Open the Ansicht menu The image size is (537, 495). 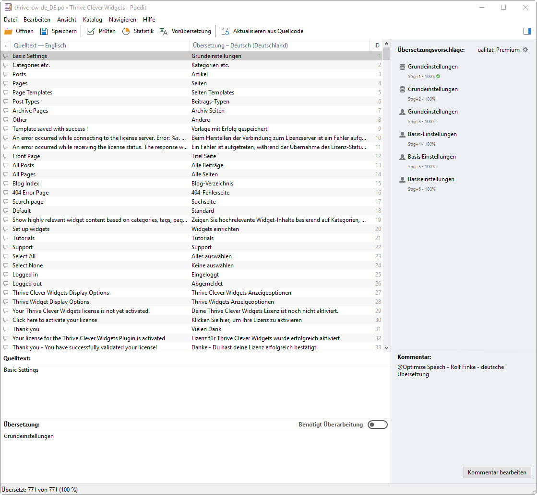point(67,20)
